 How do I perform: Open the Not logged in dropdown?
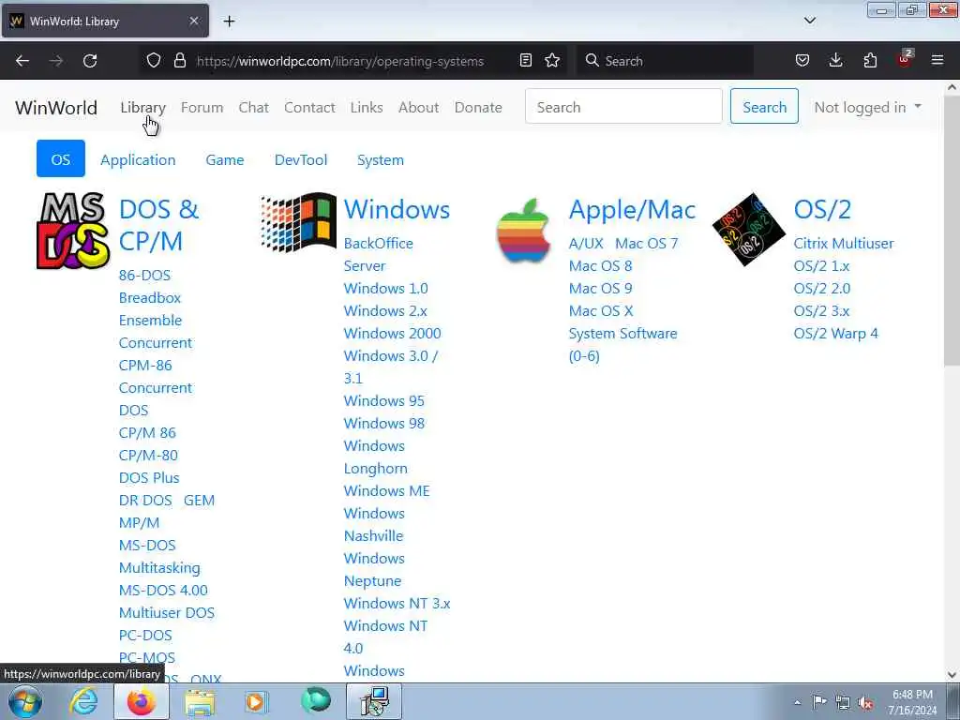pyautogui.click(x=867, y=107)
